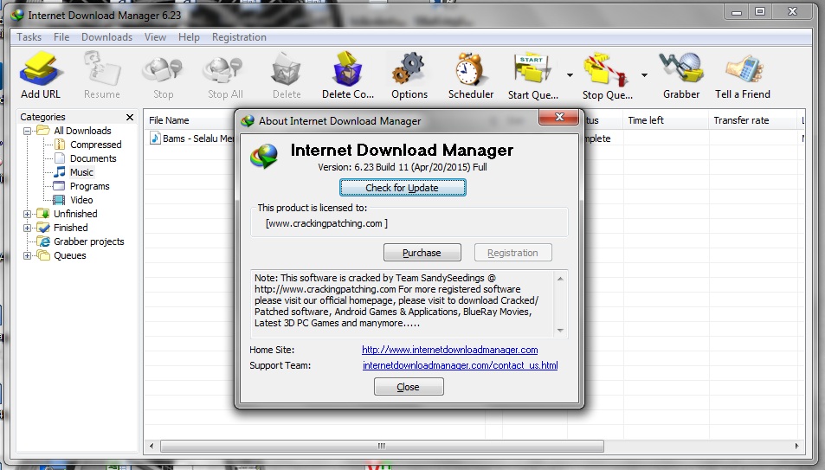
Task: Click the Check for Update button
Action: pyautogui.click(x=403, y=188)
